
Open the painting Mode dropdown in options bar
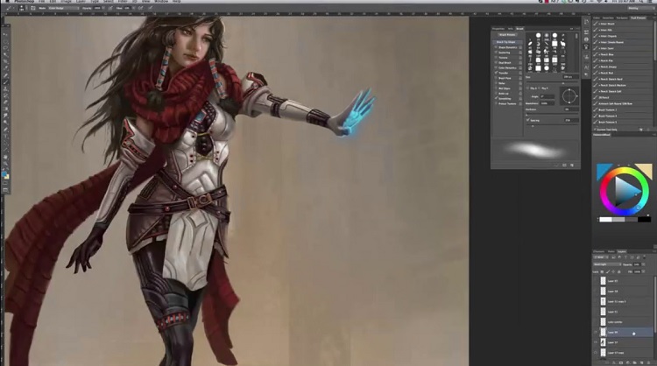pos(63,8)
